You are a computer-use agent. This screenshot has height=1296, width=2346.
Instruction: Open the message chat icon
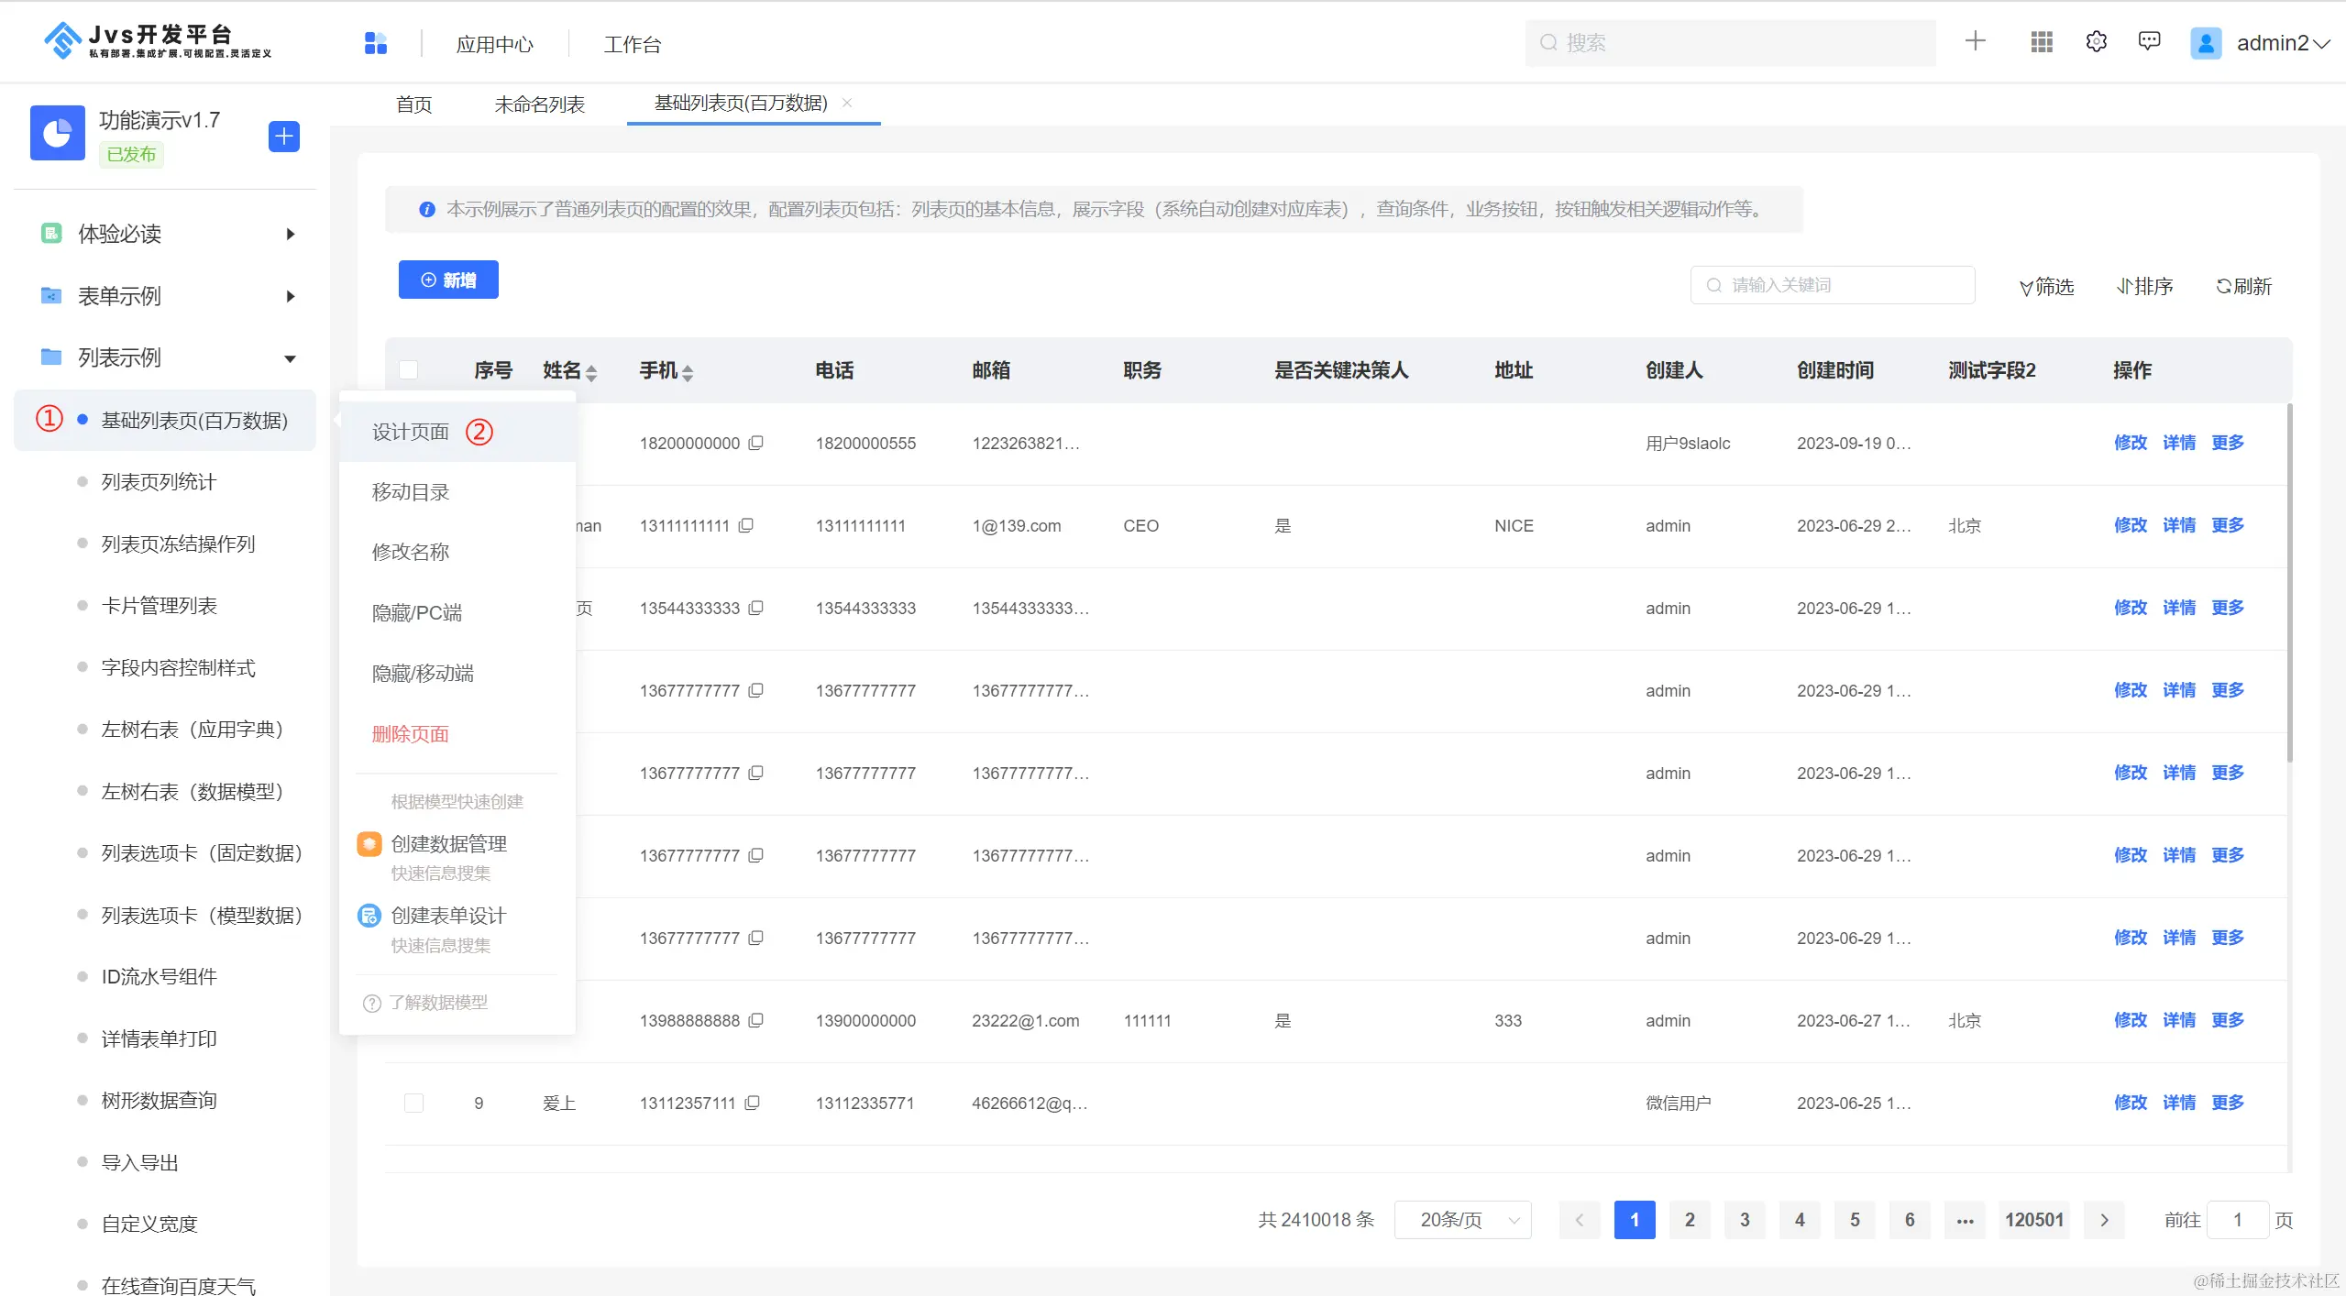[x=2149, y=42]
